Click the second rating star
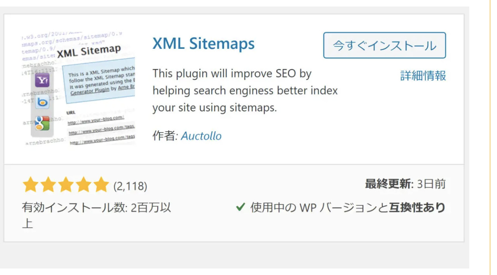Screen dimensions: 497x275 tap(48, 185)
